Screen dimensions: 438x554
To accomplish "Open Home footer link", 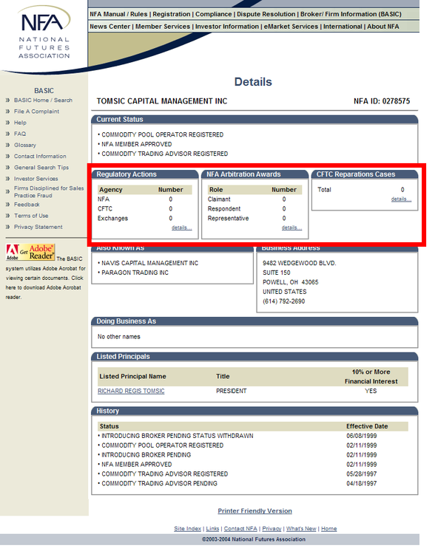I will click(329, 529).
